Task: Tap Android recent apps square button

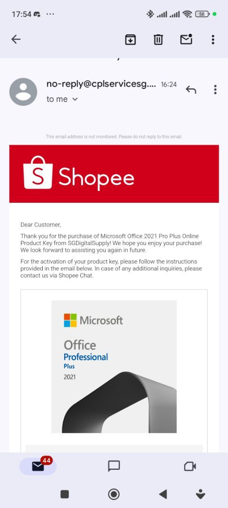Action: 65,494
